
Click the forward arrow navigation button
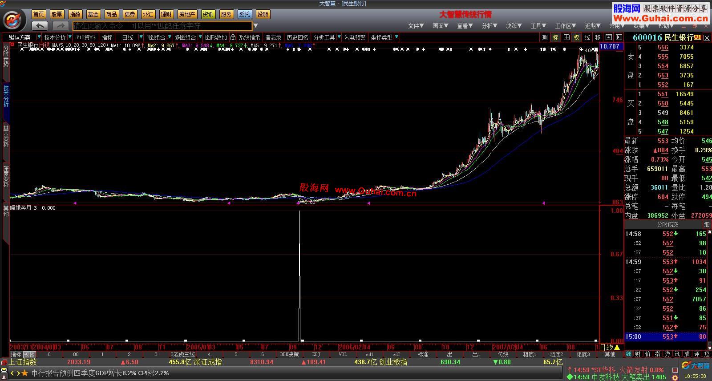pos(61,26)
